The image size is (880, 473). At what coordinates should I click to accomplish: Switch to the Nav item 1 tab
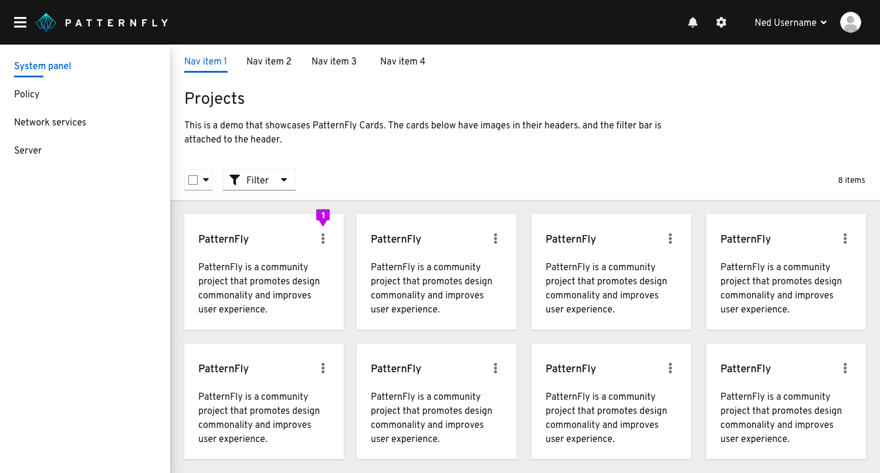pos(206,62)
